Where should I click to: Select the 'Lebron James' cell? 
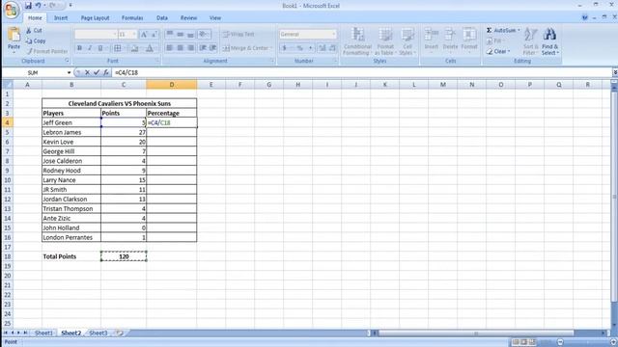[71, 132]
